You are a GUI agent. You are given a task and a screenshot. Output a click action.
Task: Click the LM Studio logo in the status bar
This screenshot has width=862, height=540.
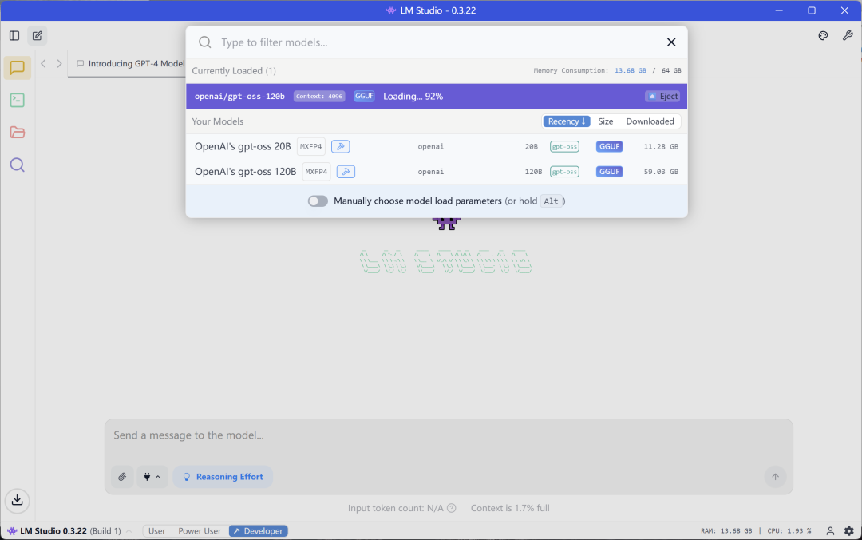coord(11,531)
